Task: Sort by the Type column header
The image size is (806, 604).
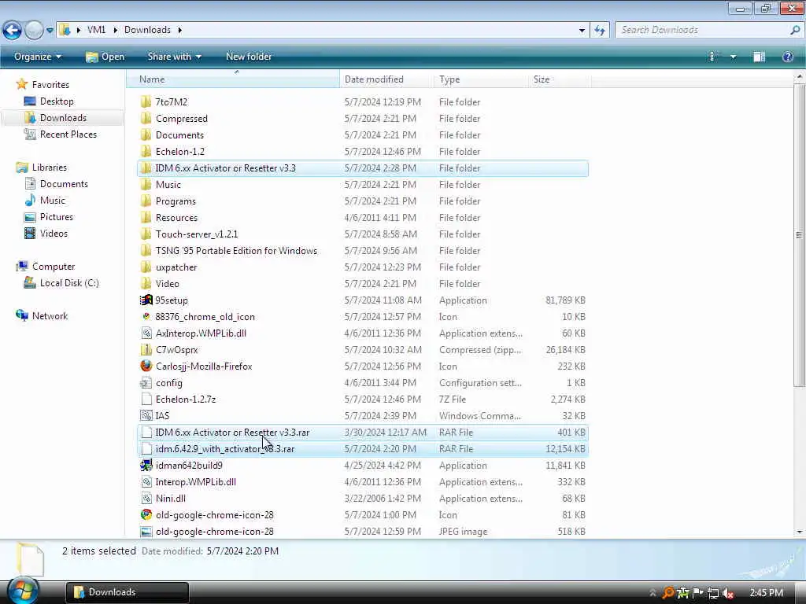Action: tap(479, 79)
